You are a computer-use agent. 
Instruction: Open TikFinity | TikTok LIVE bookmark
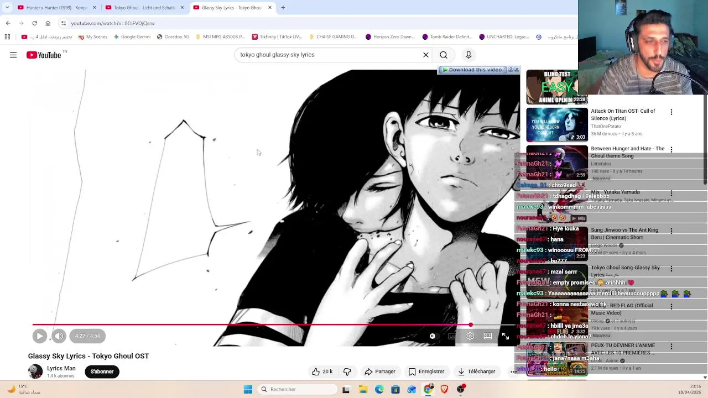(277, 37)
